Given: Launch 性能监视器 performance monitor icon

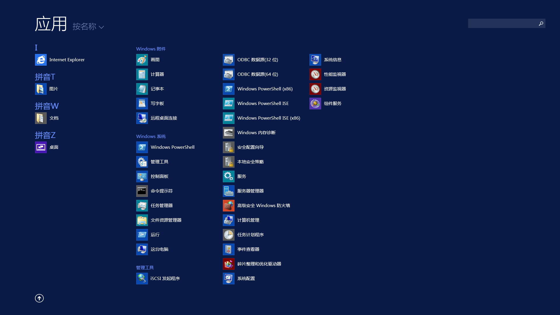Looking at the screenshot, I should click(x=315, y=74).
